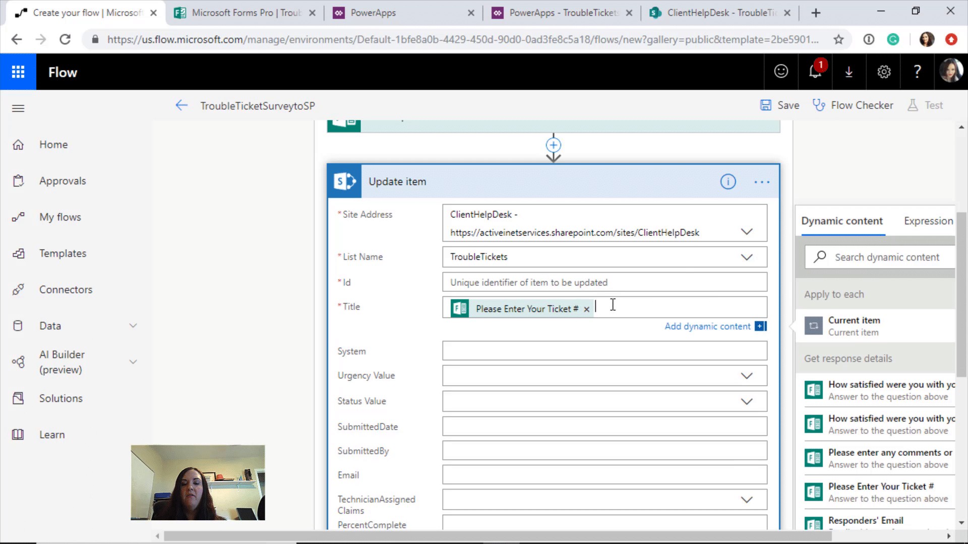This screenshot has width=968, height=544.
Task: Switch to the Expression tab
Action: [x=928, y=221]
